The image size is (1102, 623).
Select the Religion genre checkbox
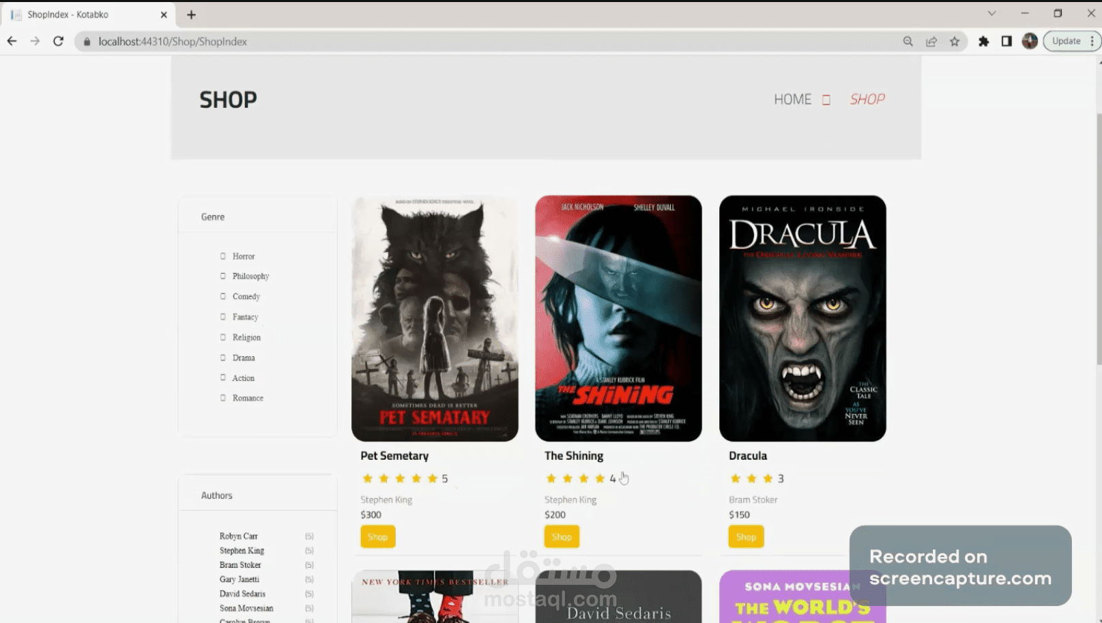click(x=222, y=337)
